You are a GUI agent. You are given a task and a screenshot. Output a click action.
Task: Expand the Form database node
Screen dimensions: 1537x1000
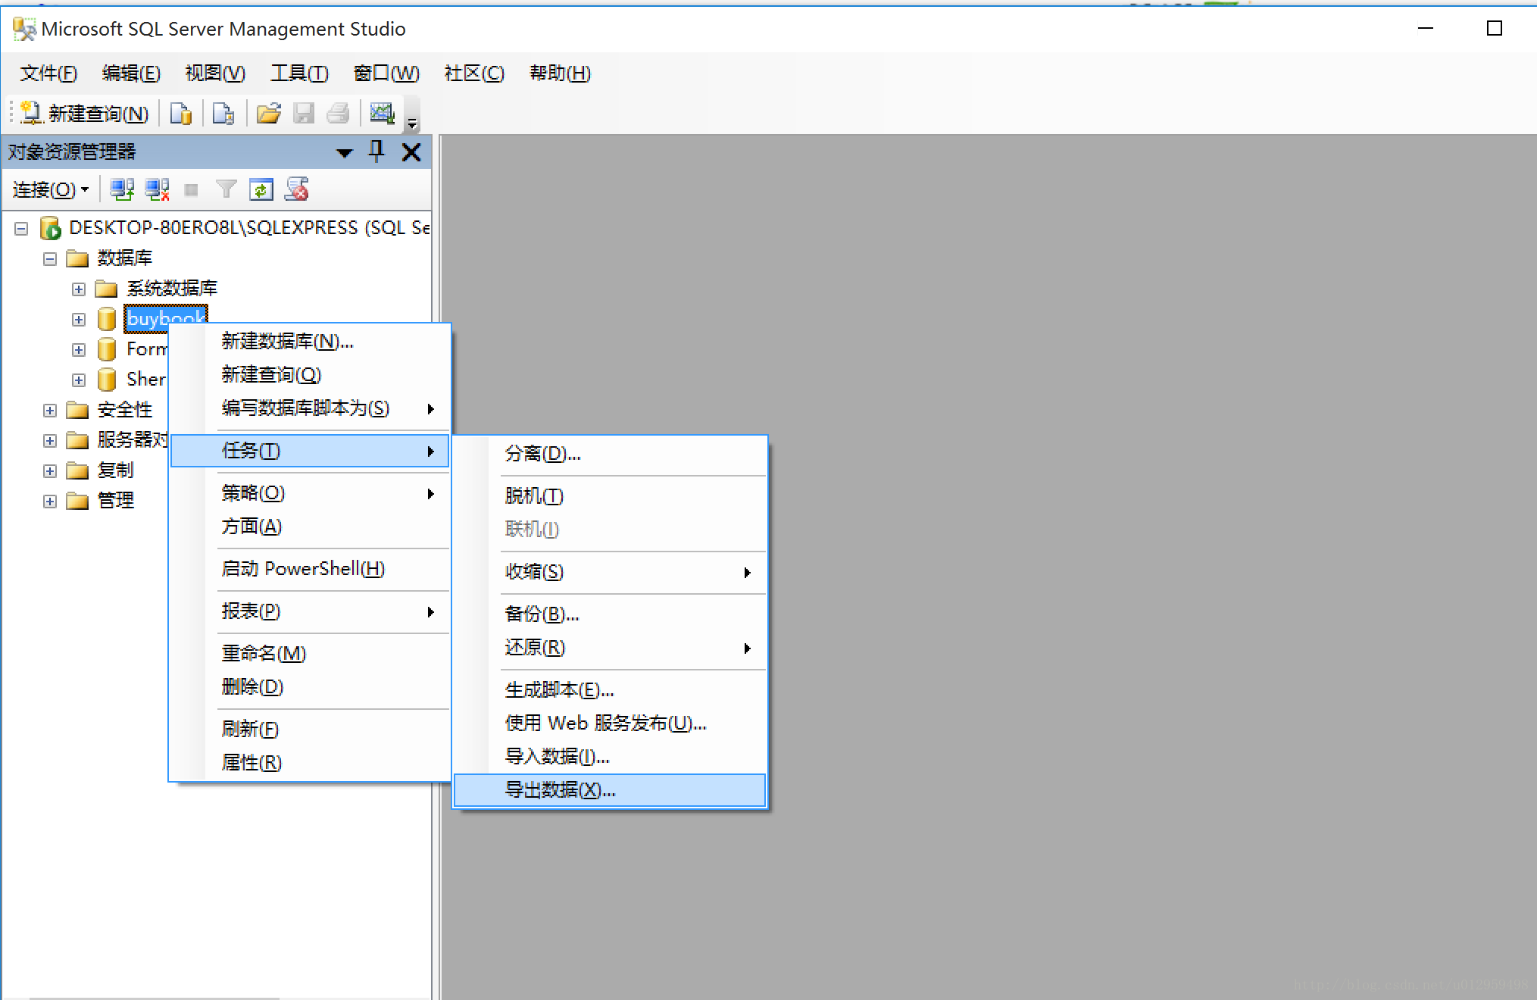click(79, 350)
